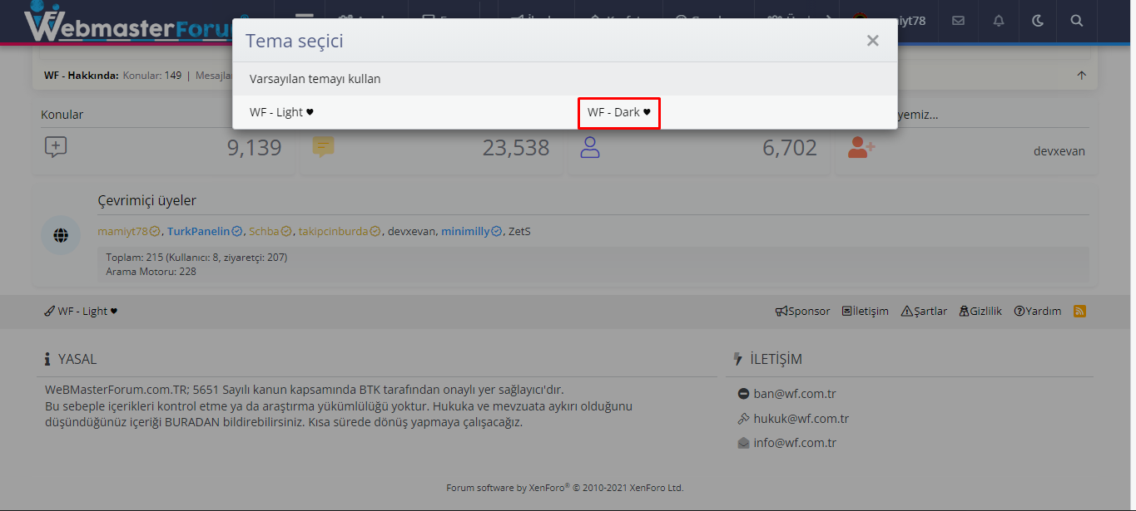Choose 'Varsayılan temayı kullan' option
The image size is (1136, 511).
pos(315,79)
